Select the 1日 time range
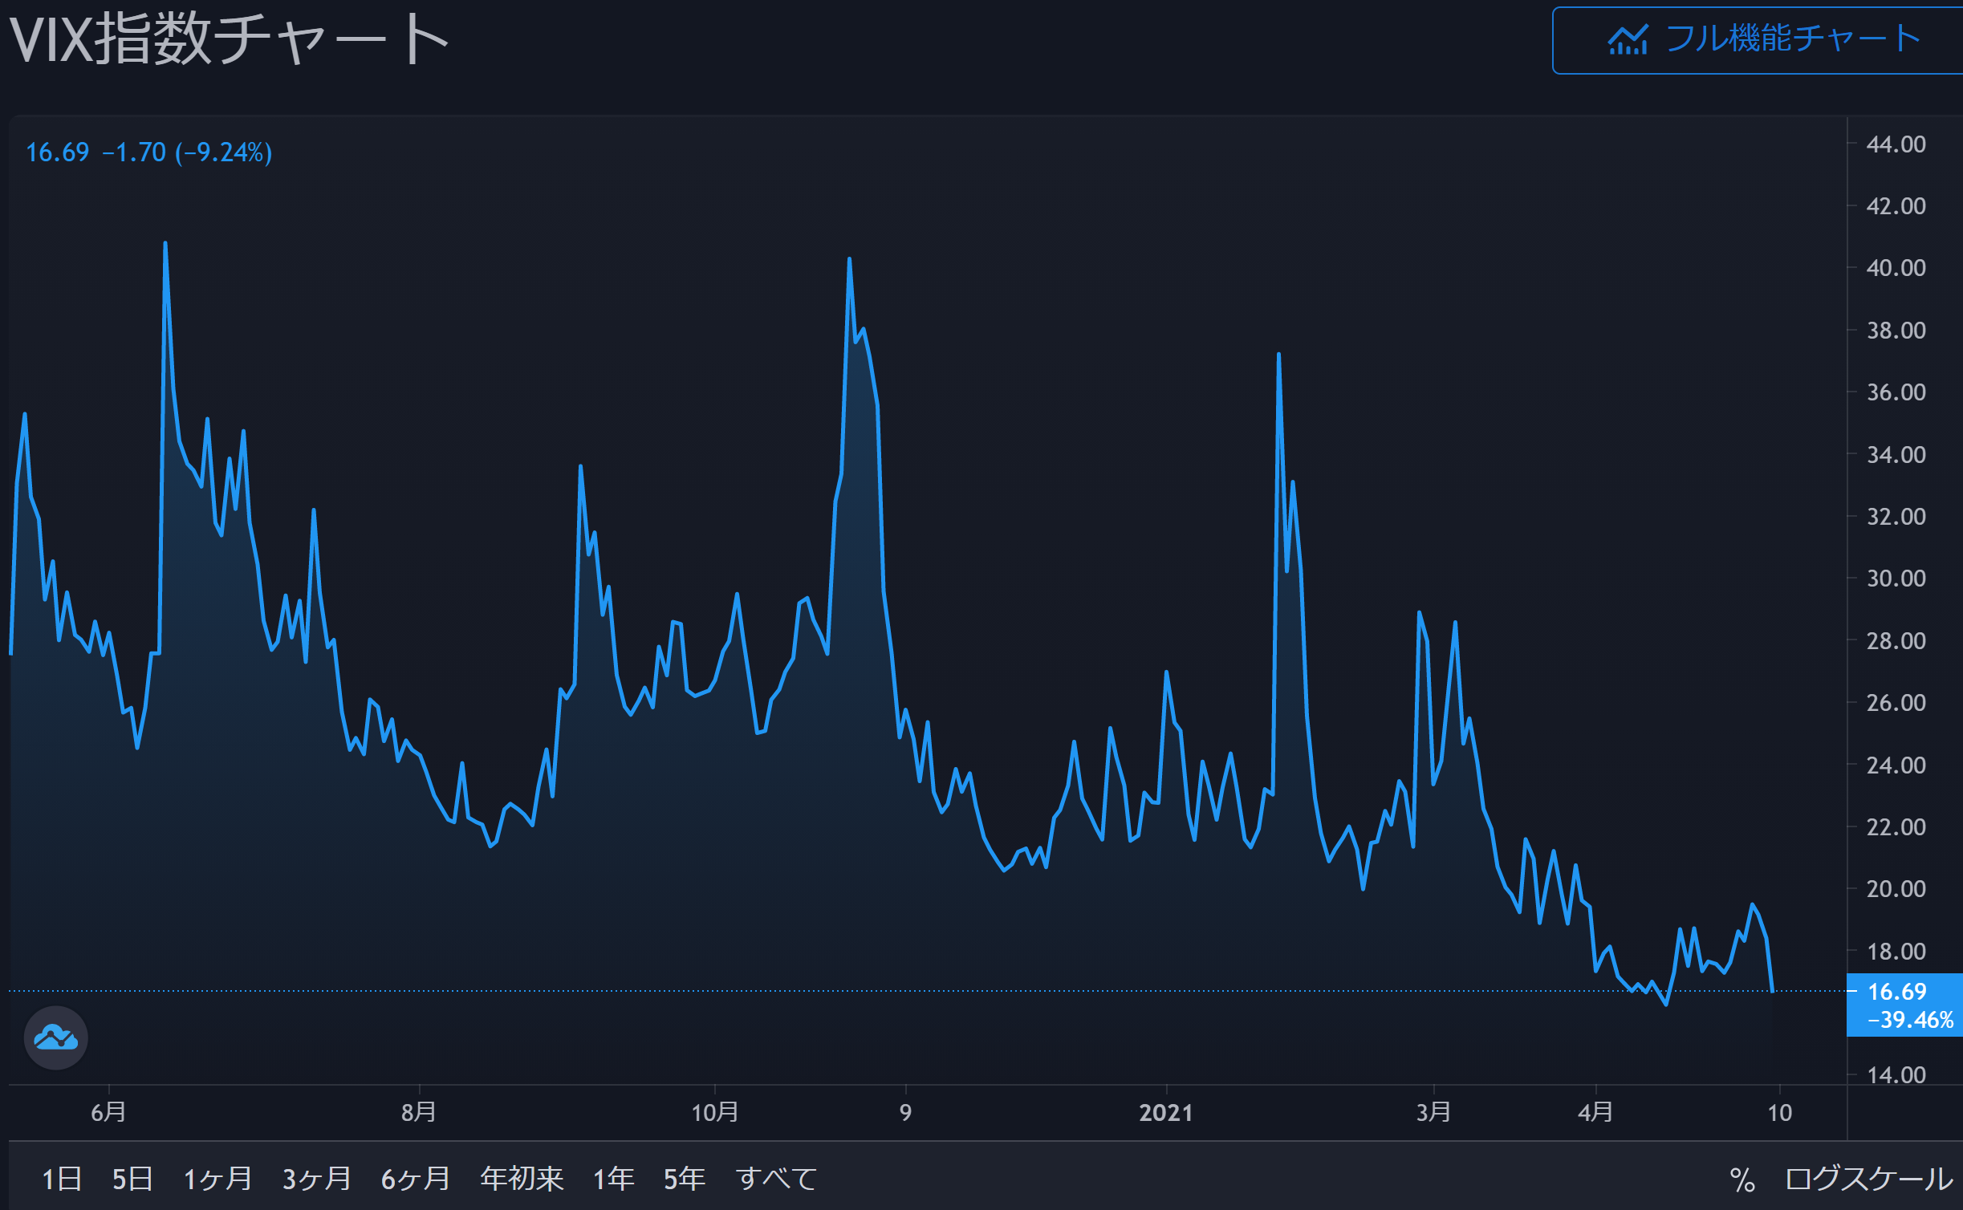1963x1210 pixels. tap(62, 1179)
